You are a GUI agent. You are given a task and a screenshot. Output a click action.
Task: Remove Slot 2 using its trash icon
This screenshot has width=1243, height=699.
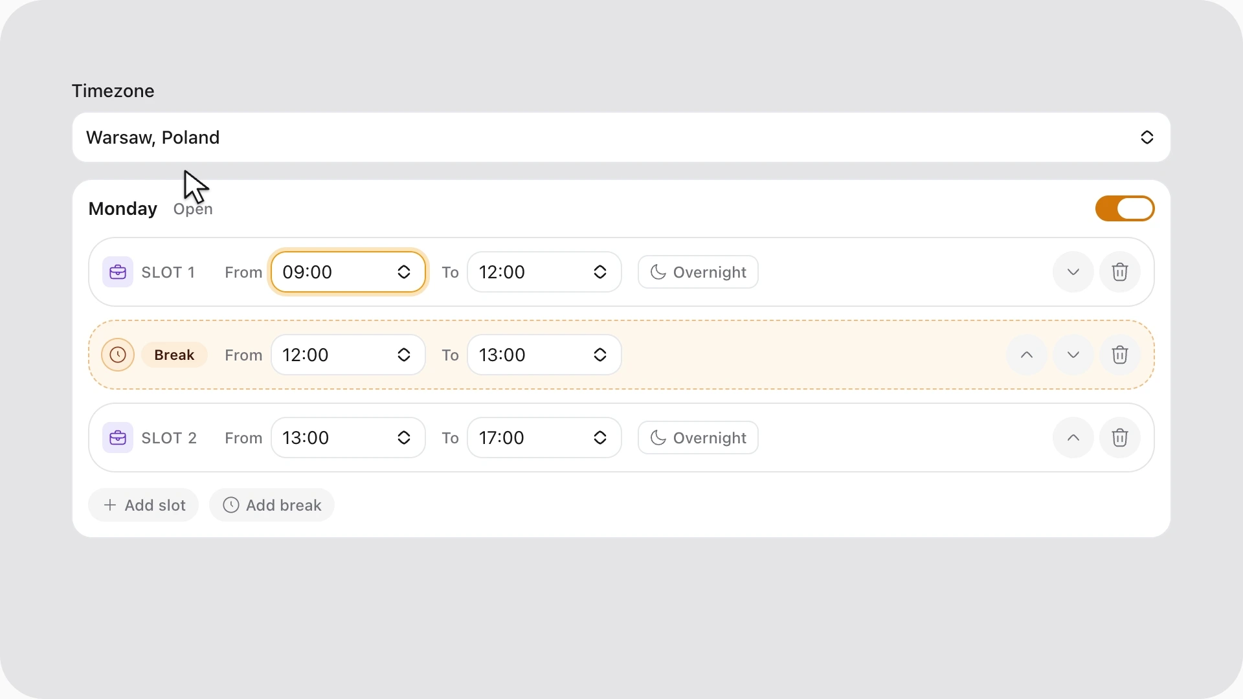1120,438
